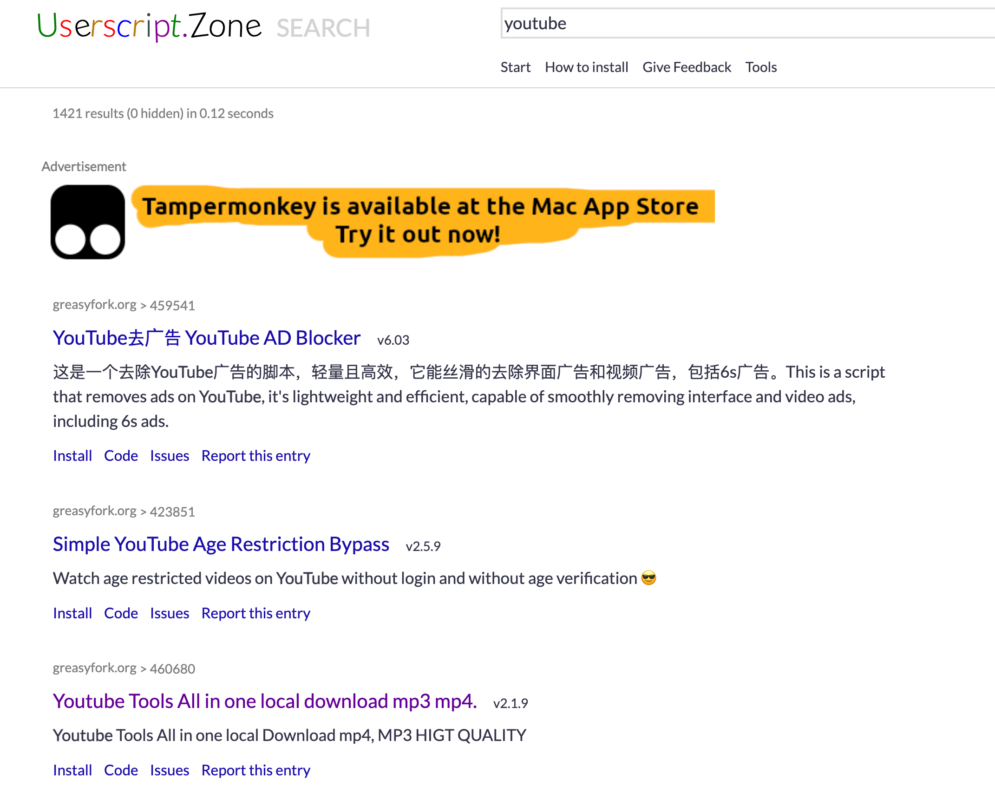
Task: Open the Tools menu item
Action: click(761, 67)
